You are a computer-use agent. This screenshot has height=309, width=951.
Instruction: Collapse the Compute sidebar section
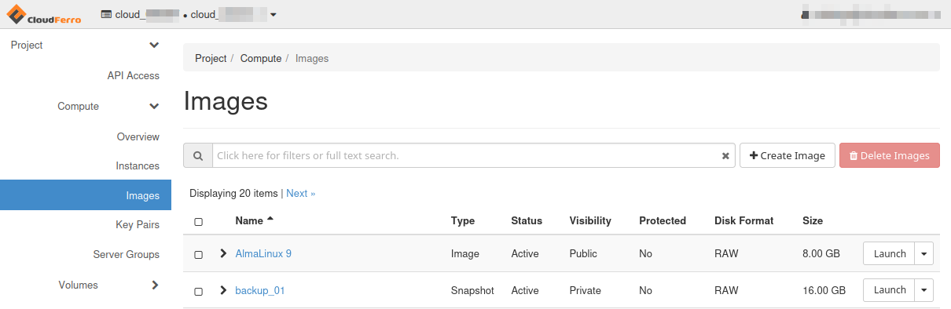point(108,106)
